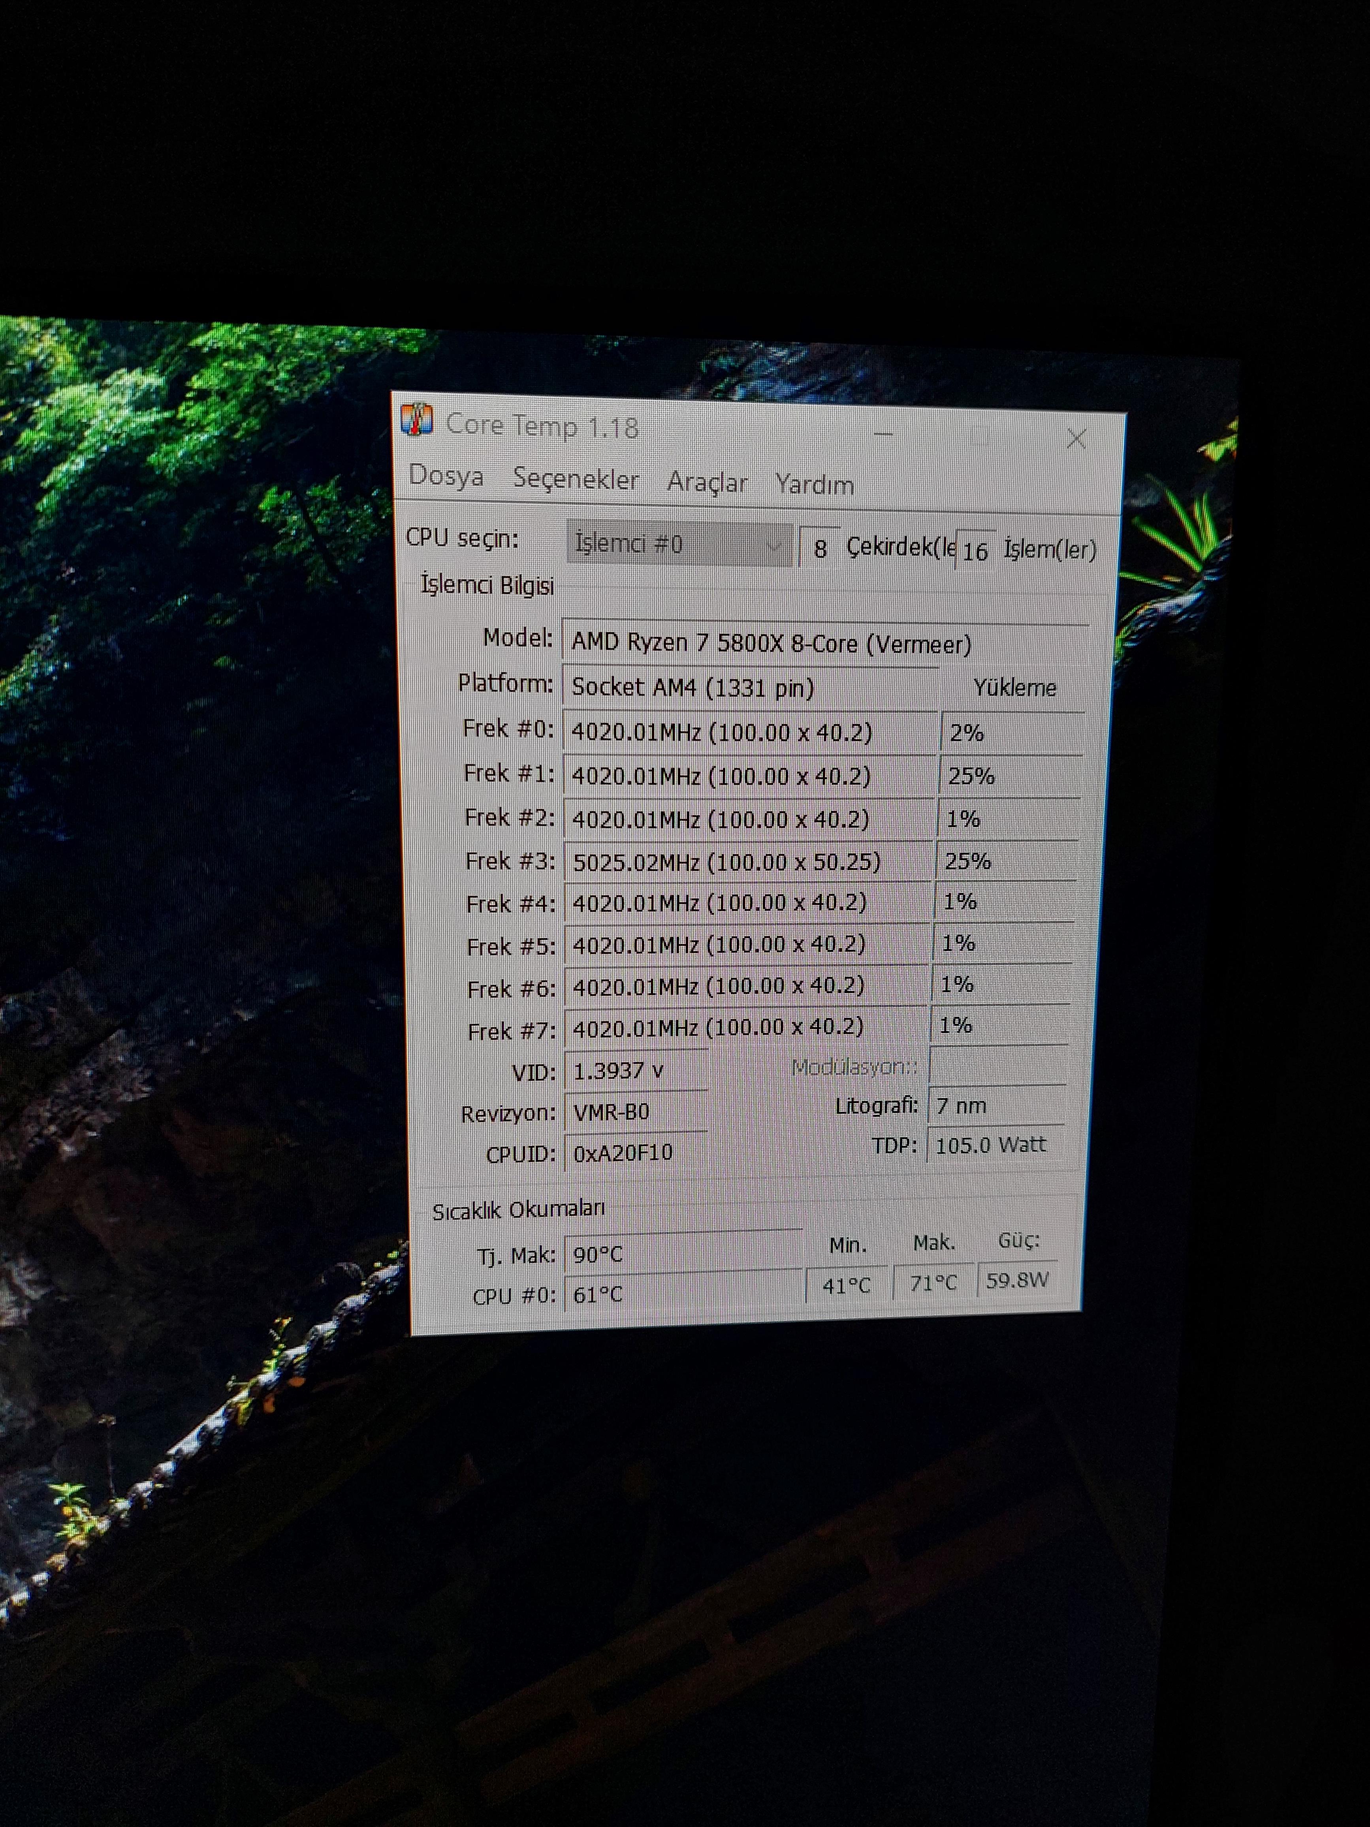1370x1827 pixels.
Task: Click the CPUID value 0xA20F10
Action: click(637, 1152)
